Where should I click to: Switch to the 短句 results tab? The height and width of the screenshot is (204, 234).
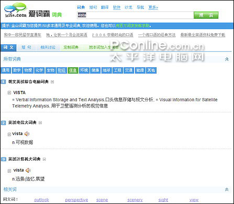pos(26,47)
